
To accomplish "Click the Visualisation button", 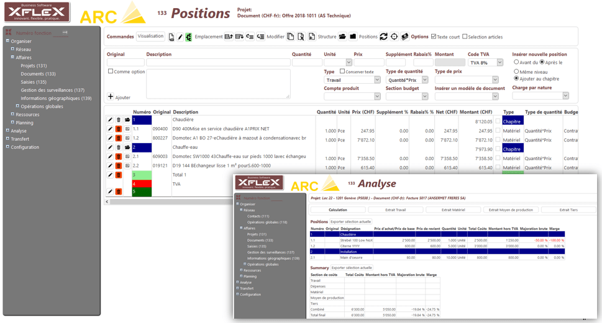I will pos(150,37).
